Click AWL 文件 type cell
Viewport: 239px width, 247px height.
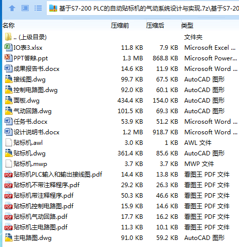[x=198, y=143]
